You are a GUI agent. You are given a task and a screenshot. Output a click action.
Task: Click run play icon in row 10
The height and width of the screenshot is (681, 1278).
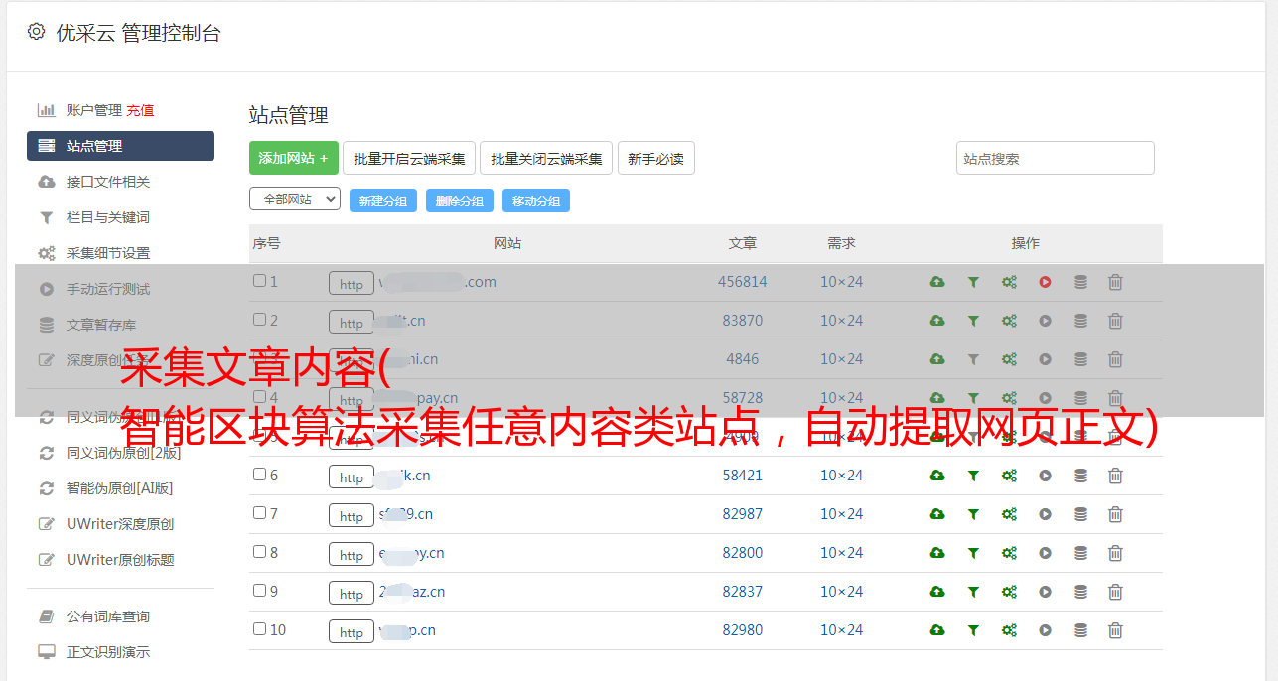click(1045, 630)
